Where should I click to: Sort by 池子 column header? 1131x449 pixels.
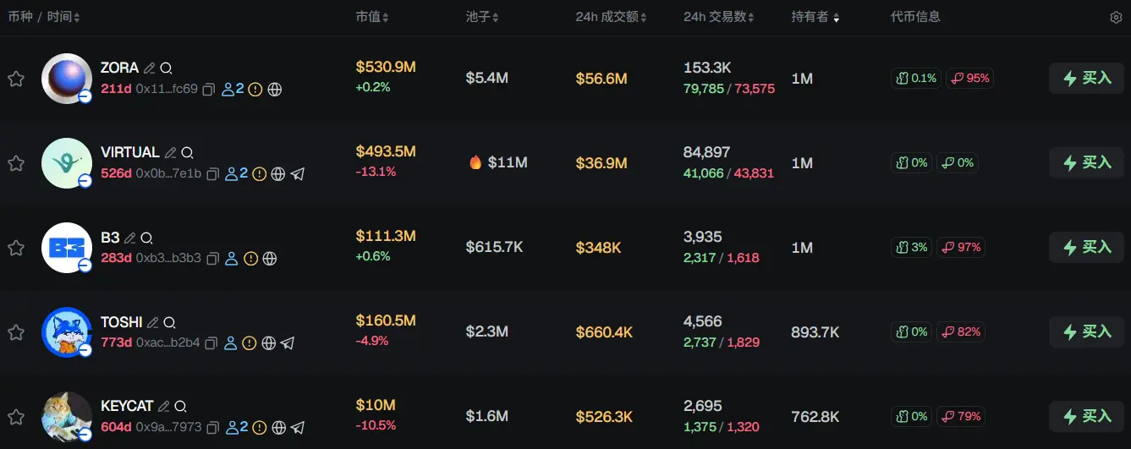point(482,17)
